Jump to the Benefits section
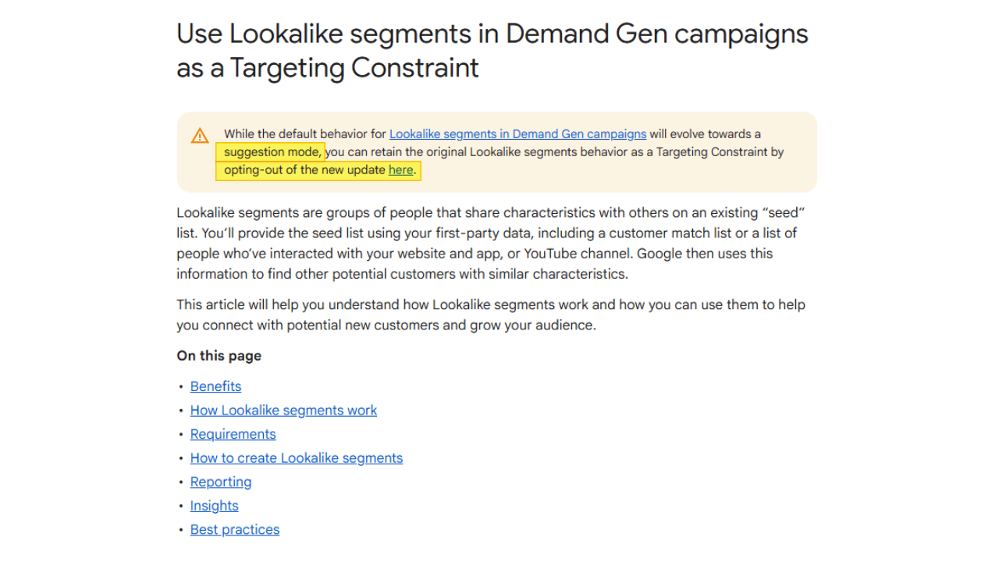Image resolution: width=999 pixels, height=562 pixels. [x=215, y=386]
